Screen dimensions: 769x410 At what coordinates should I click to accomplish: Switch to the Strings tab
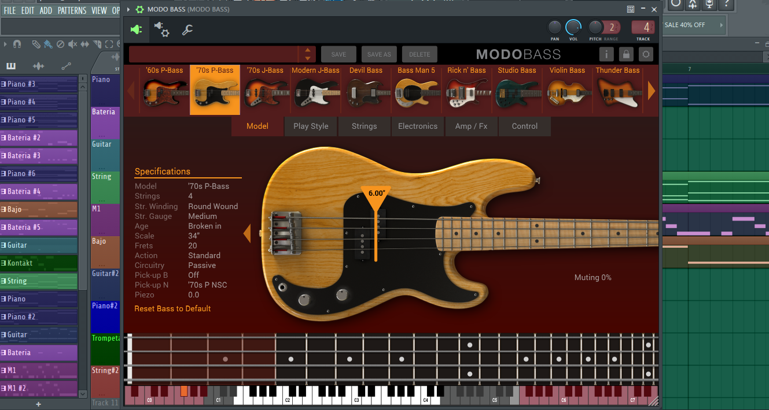point(364,126)
